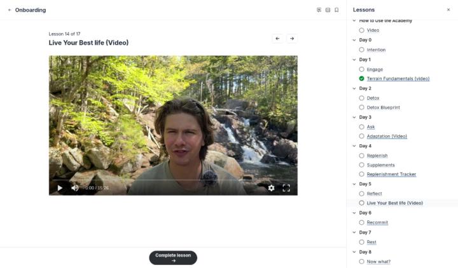Enter fullscreen video mode
This screenshot has height=268, width=458.
point(286,188)
